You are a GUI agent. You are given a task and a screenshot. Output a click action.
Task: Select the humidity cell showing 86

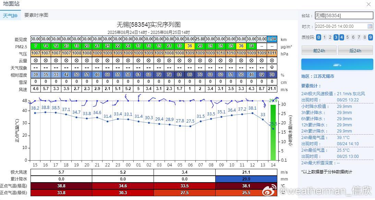(190, 75)
